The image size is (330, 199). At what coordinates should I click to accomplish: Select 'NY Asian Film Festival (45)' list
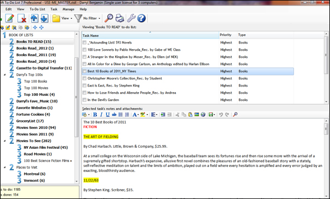(45, 148)
